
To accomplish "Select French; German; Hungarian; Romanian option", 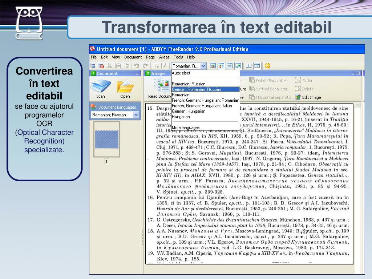I will [206, 100].
